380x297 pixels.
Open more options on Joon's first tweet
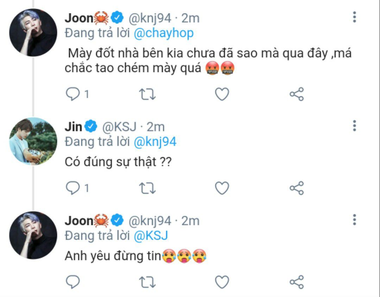coord(354,17)
